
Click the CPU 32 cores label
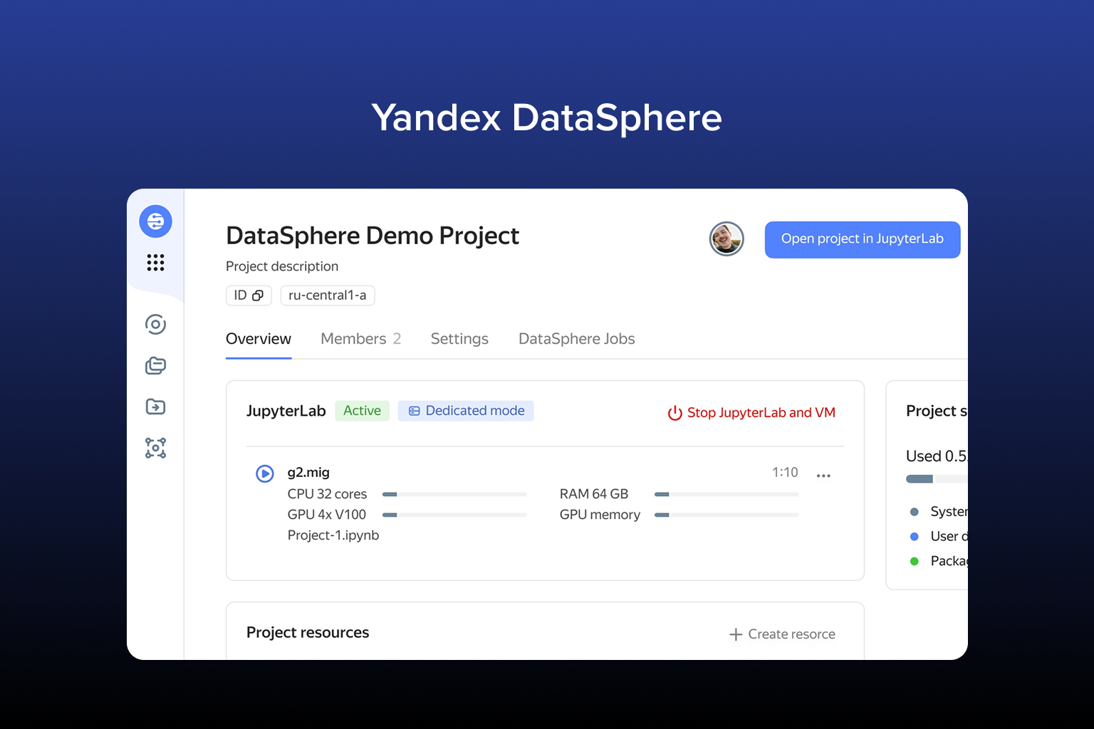point(327,494)
